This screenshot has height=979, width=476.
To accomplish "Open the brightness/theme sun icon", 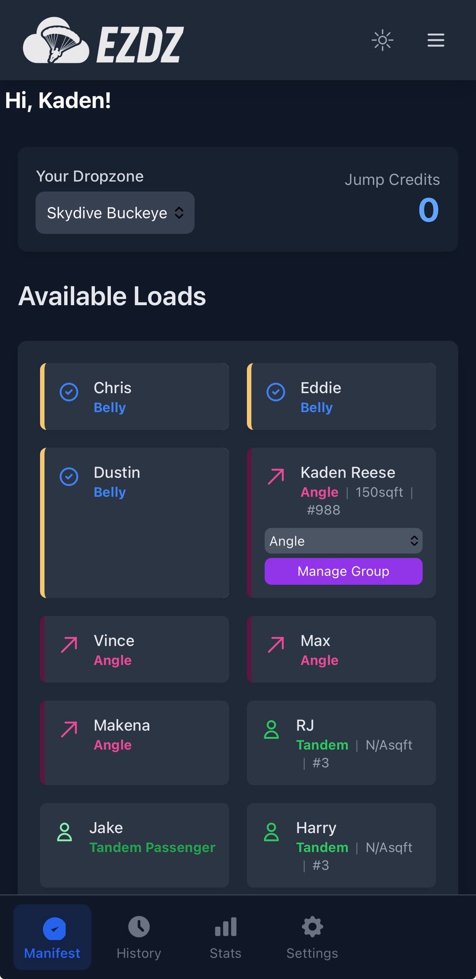I will (x=382, y=40).
